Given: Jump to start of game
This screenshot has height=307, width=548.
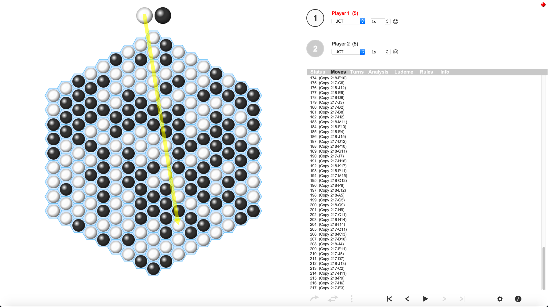Looking at the screenshot, I should click(x=389, y=299).
